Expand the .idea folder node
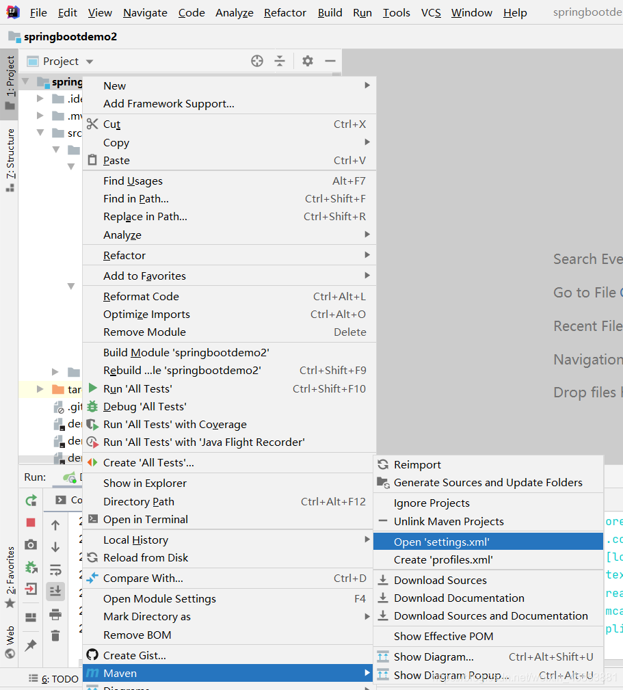 [x=40, y=98]
